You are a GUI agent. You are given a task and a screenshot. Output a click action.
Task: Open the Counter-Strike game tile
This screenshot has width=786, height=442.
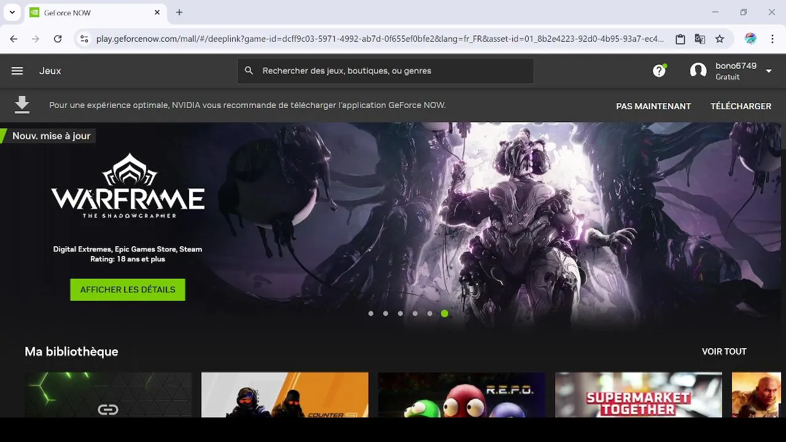coord(285,395)
